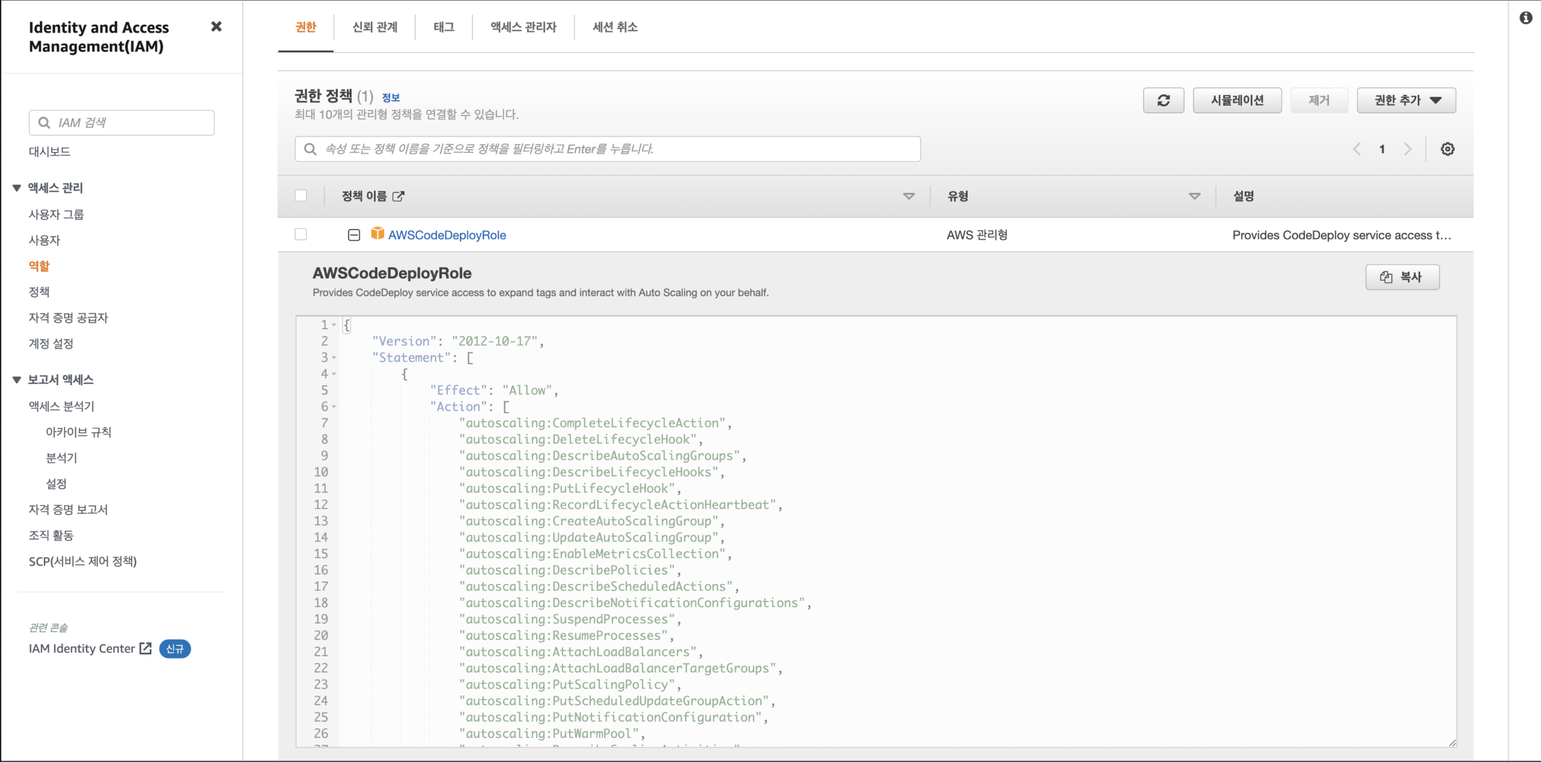Check the AWSCodeDeployRole row checkbox
1541x762 pixels.
tap(301, 234)
